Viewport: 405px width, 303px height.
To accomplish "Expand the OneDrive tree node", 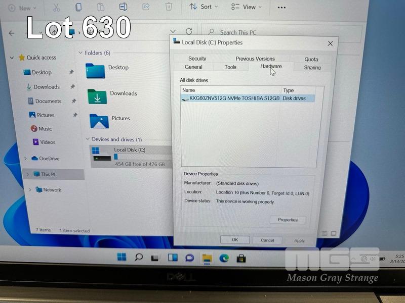I will pos(25,159).
